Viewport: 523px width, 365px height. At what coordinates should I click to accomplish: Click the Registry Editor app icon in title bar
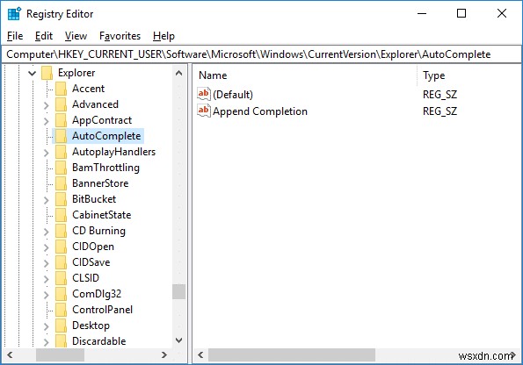click(x=14, y=14)
